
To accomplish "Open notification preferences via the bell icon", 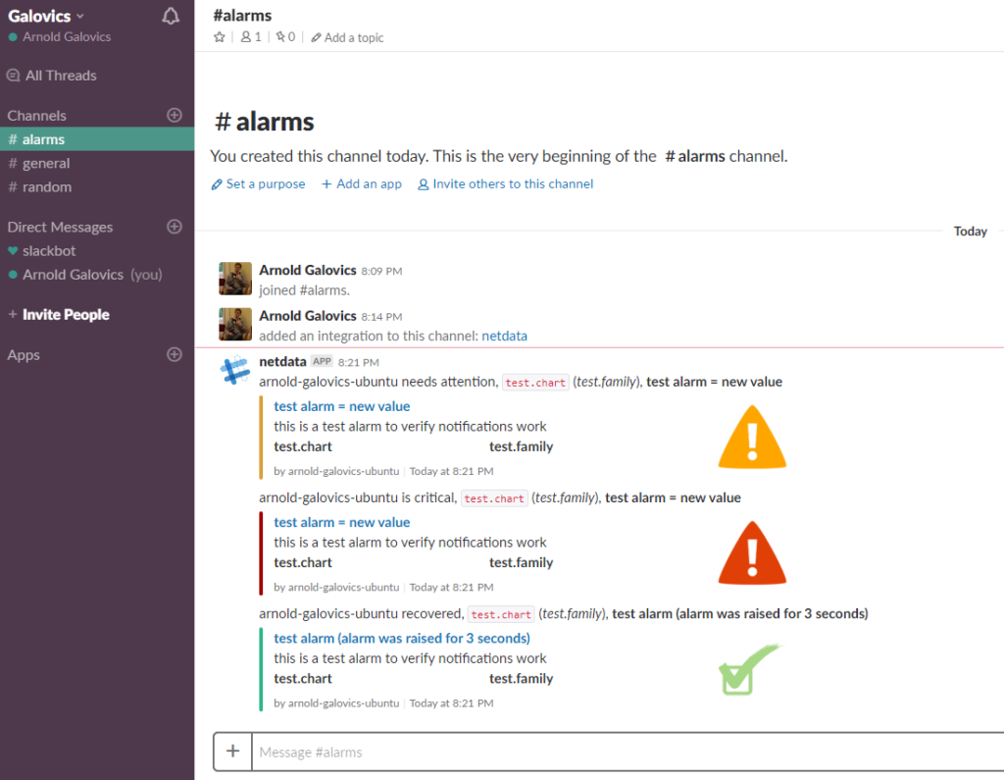I will [171, 16].
